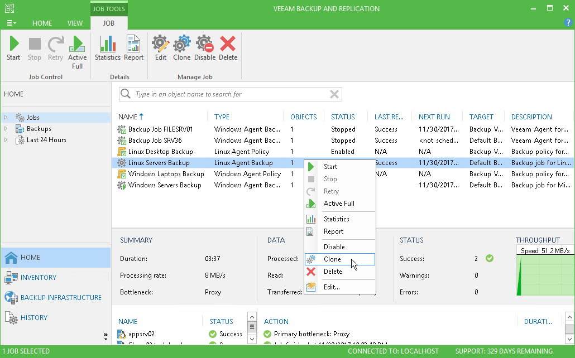Viewport: 575px width, 358px height.
Task: Click the Primary bottleneck: Proxy log entry
Action: 312,334
